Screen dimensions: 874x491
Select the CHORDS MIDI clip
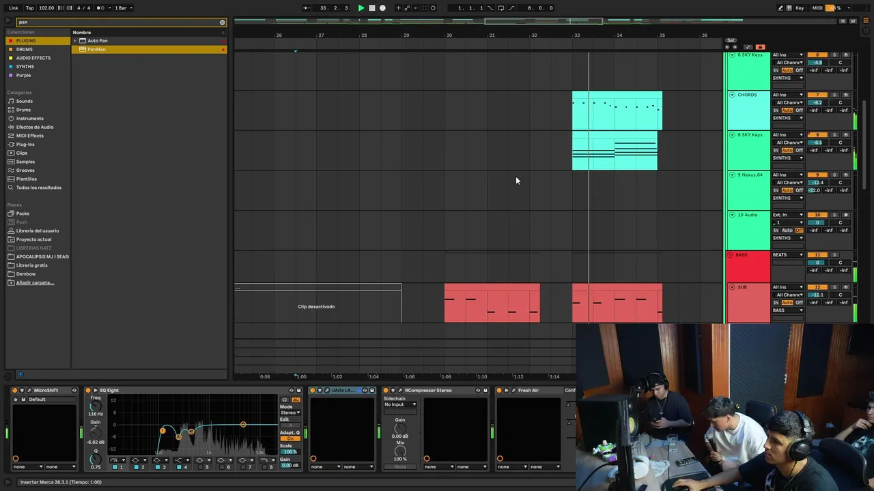pyautogui.click(x=617, y=110)
